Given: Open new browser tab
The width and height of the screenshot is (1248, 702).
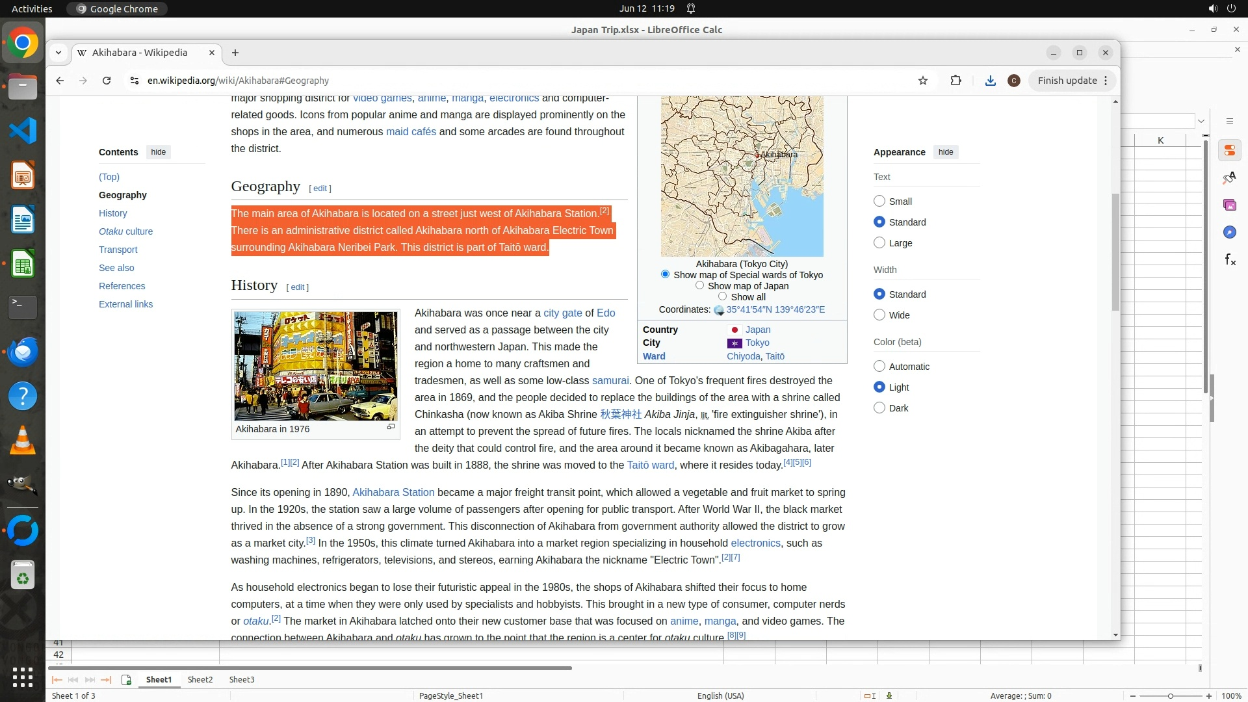Looking at the screenshot, I should pos(235,53).
